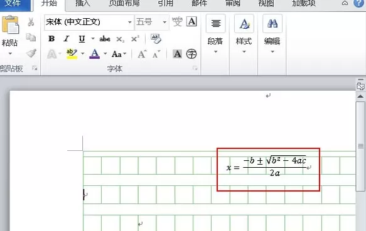
Task: Open underline style dropdown arrow
Action: [93, 38]
